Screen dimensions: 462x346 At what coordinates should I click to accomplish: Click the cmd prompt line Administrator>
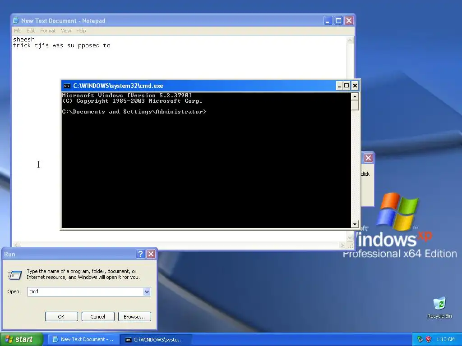[134, 112]
